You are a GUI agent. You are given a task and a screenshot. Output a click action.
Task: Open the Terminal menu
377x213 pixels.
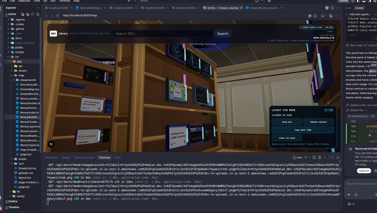(64, 1)
